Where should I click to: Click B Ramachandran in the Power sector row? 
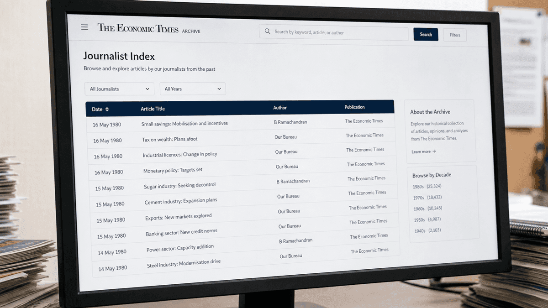[x=296, y=241]
